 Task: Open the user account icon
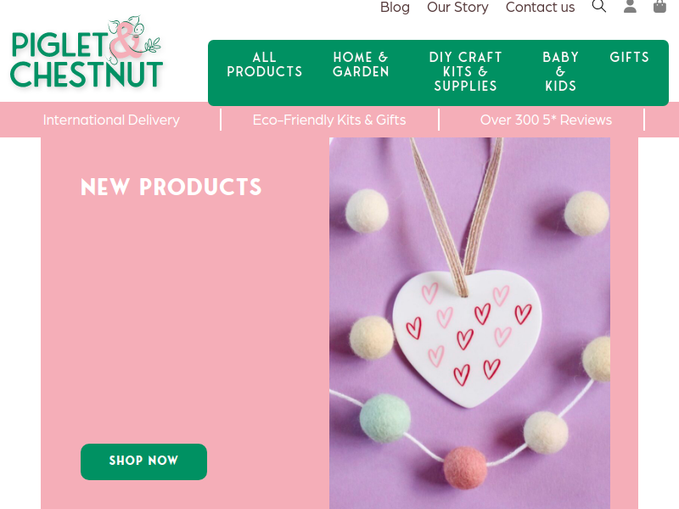coord(630,6)
